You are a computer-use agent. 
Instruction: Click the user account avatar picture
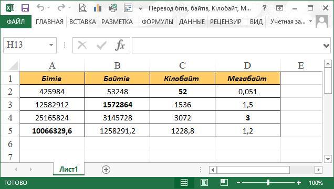[x=322, y=21]
